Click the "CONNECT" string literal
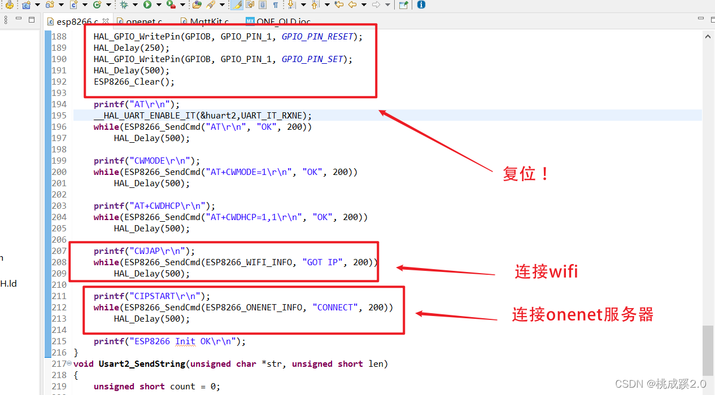Viewport: 715px width, 395px height. click(335, 308)
